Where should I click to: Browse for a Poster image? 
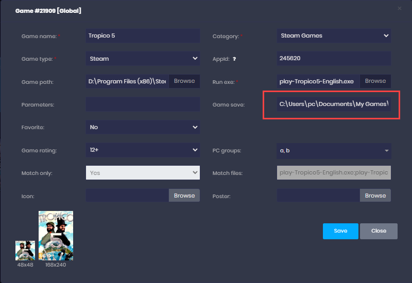[375, 196]
